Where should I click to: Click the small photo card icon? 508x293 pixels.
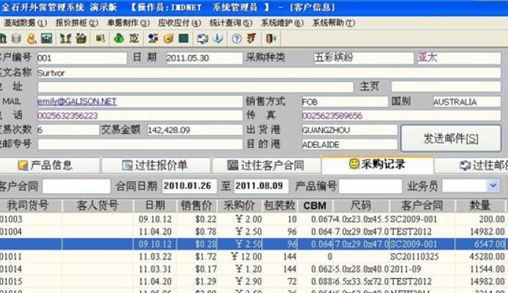100,39
